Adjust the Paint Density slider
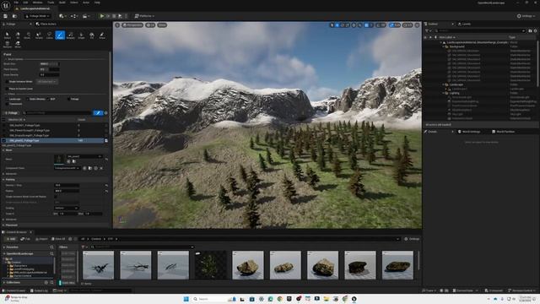The width and height of the screenshot is (540, 304). click(x=50, y=69)
